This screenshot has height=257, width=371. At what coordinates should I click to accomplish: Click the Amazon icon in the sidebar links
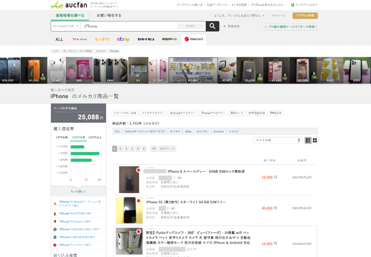point(55,221)
